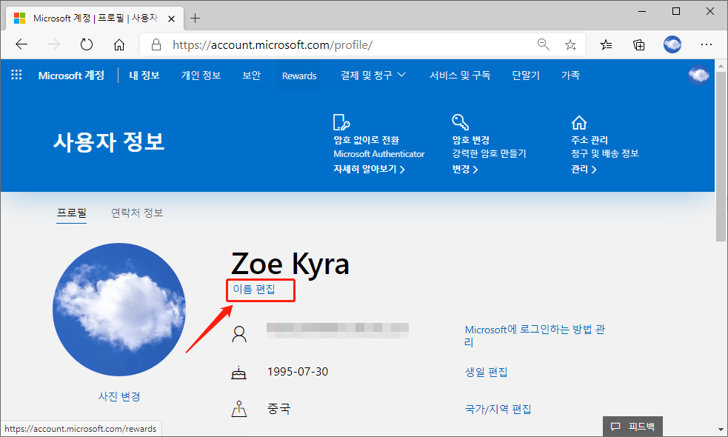
Task: Click the 변경 link under 암호 변경
Action: point(465,170)
